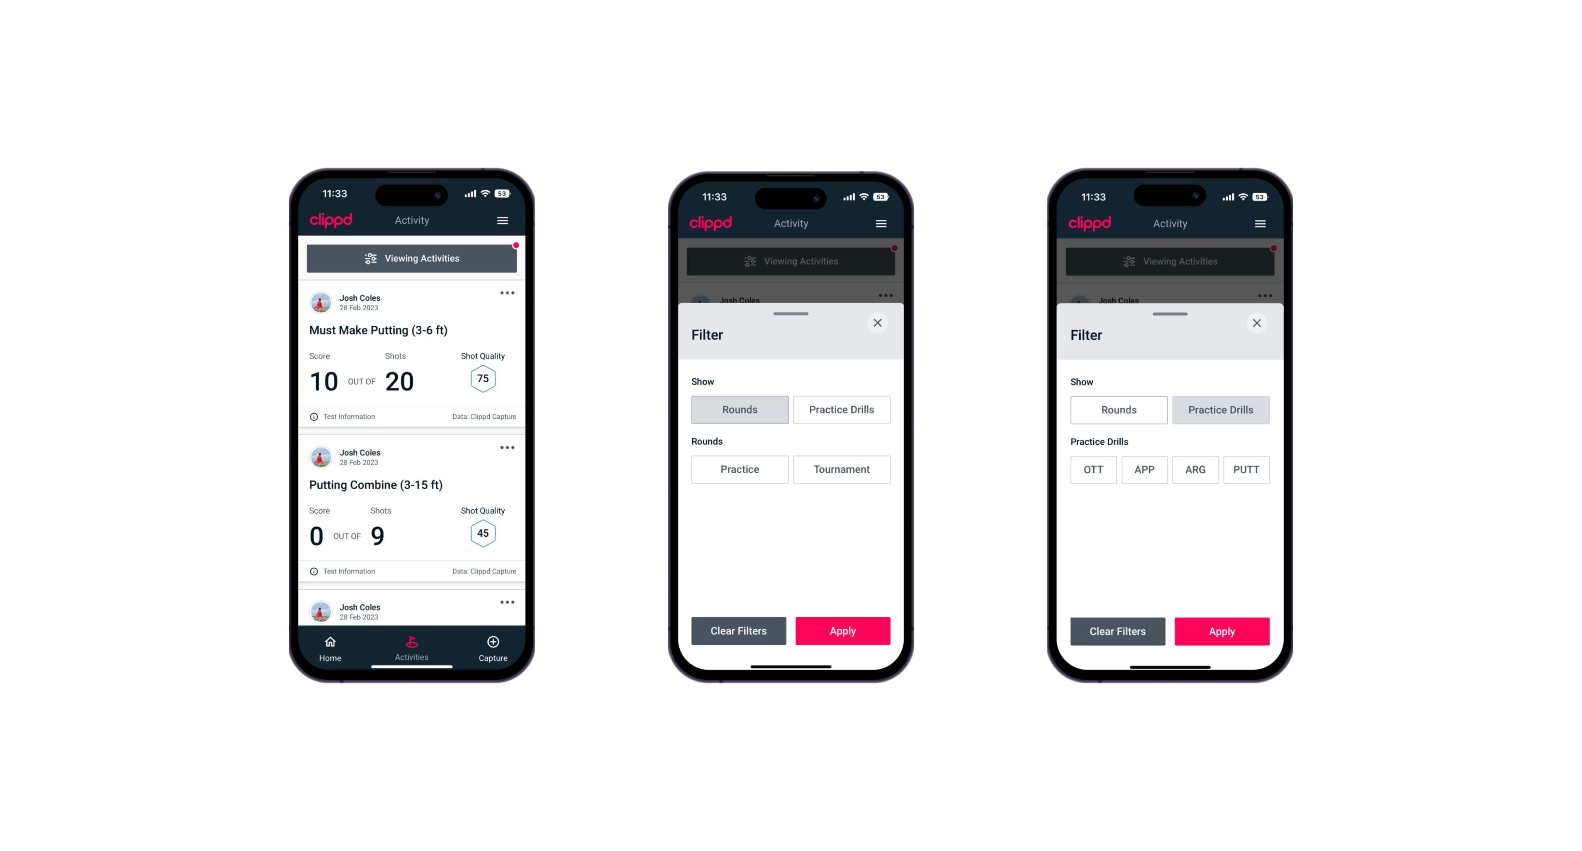Tap the Capture tab icon
The image size is (1582, 851).
(x=493, y=643)
